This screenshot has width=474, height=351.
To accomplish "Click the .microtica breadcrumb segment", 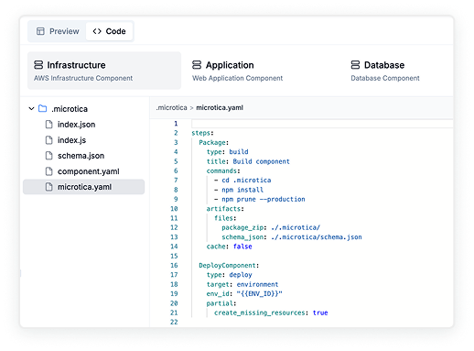I will 171,107.
